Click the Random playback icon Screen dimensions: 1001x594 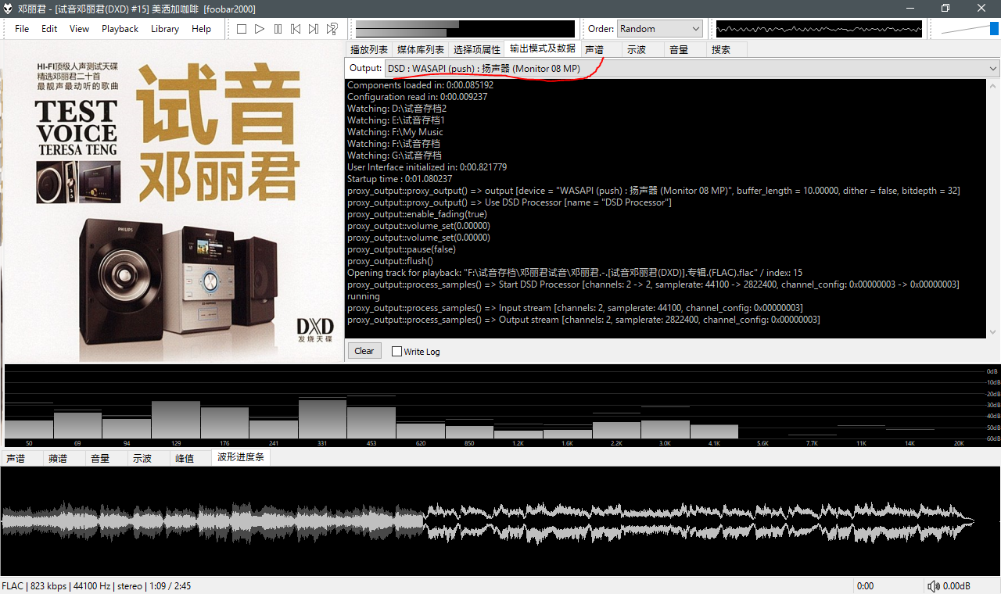332,29
